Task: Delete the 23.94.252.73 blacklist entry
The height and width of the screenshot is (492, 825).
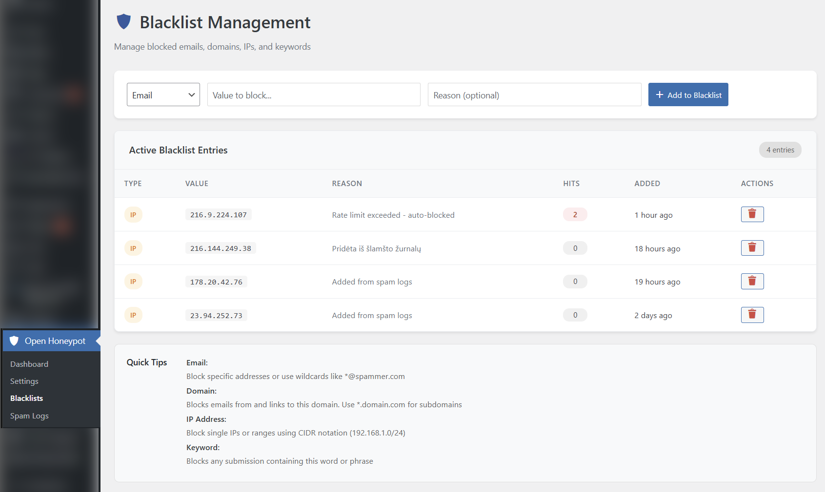Action: [x=752, y=315]
